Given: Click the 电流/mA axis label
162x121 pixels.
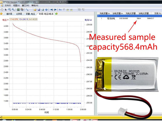Looking at the screenshot, I should (88, 20).
